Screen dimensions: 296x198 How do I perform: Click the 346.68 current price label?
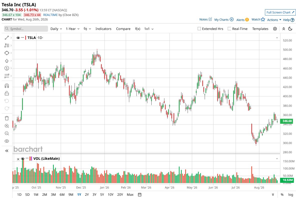287,121
